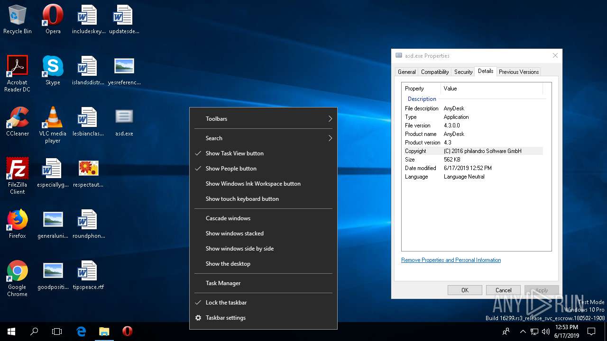Image resolution: width=607 pixels, height=341 pixels.
Task: Click the Property column header
Action: [x=421, y=89]
